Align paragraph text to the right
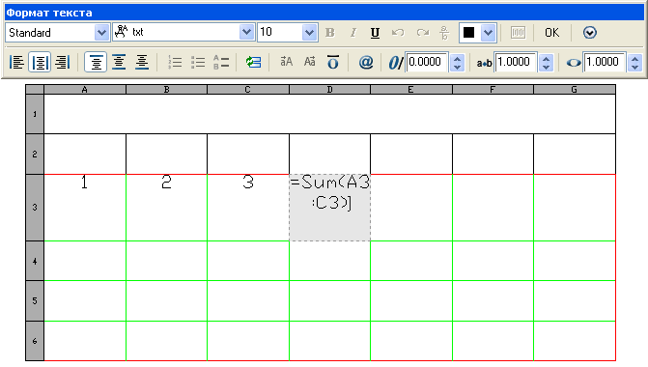Screen dimensions: 648x367 63,63
